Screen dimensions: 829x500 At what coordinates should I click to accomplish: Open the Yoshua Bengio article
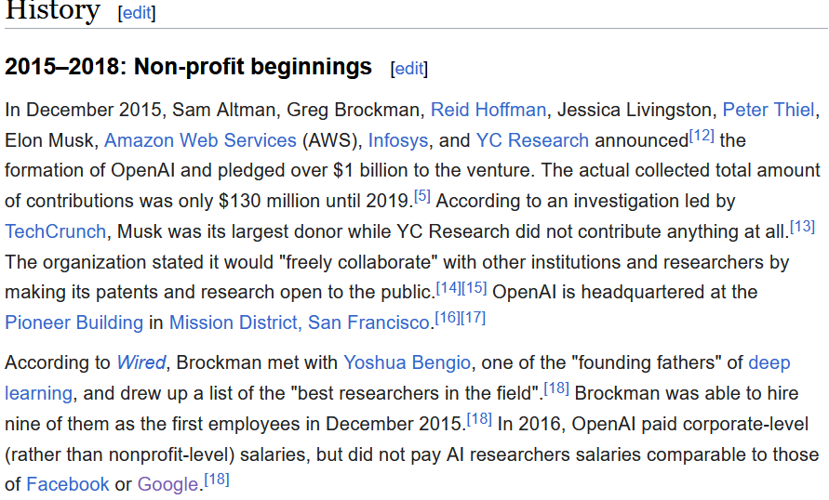coord(408,362)
